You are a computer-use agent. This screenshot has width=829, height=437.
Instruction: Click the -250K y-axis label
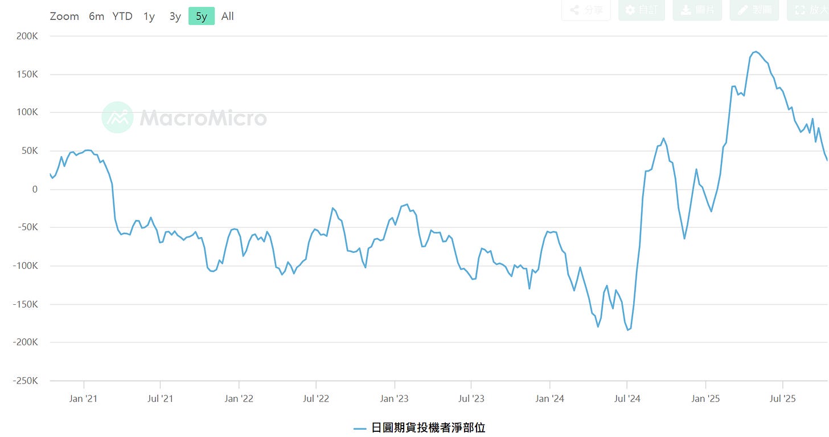pos(25,381)
